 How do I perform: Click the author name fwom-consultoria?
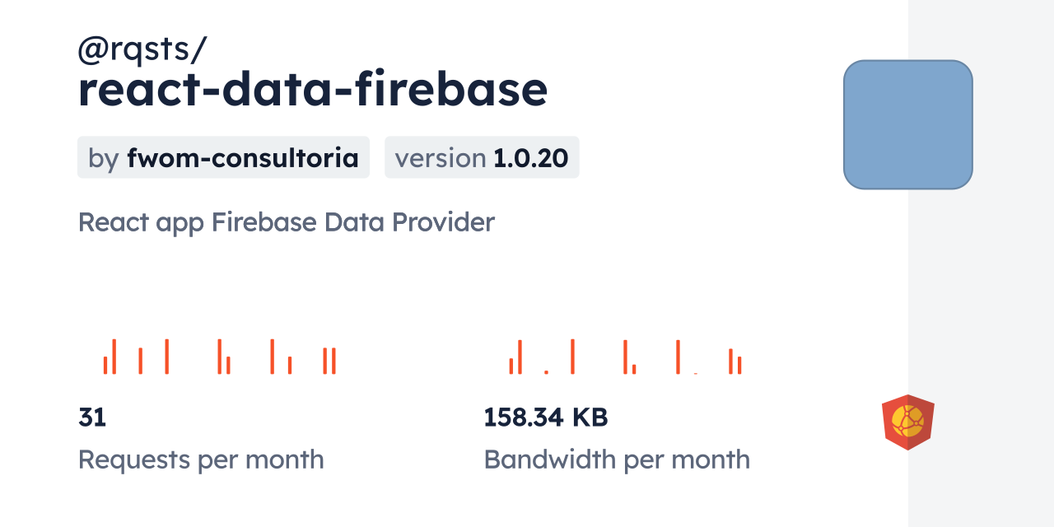point(242,158)
